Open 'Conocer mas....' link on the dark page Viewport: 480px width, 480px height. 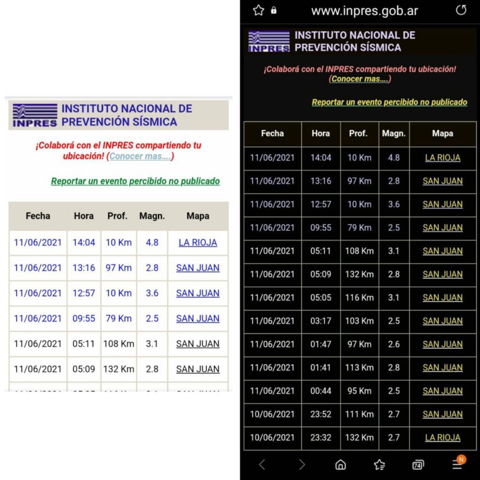coord(360,79)
